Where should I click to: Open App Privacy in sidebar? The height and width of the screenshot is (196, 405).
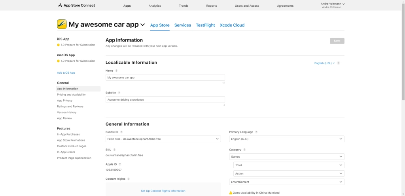[64, 101]
